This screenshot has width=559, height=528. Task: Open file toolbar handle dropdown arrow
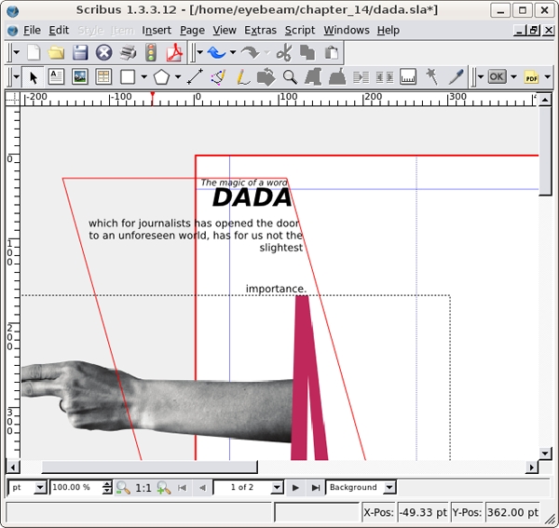click(16, 53)
